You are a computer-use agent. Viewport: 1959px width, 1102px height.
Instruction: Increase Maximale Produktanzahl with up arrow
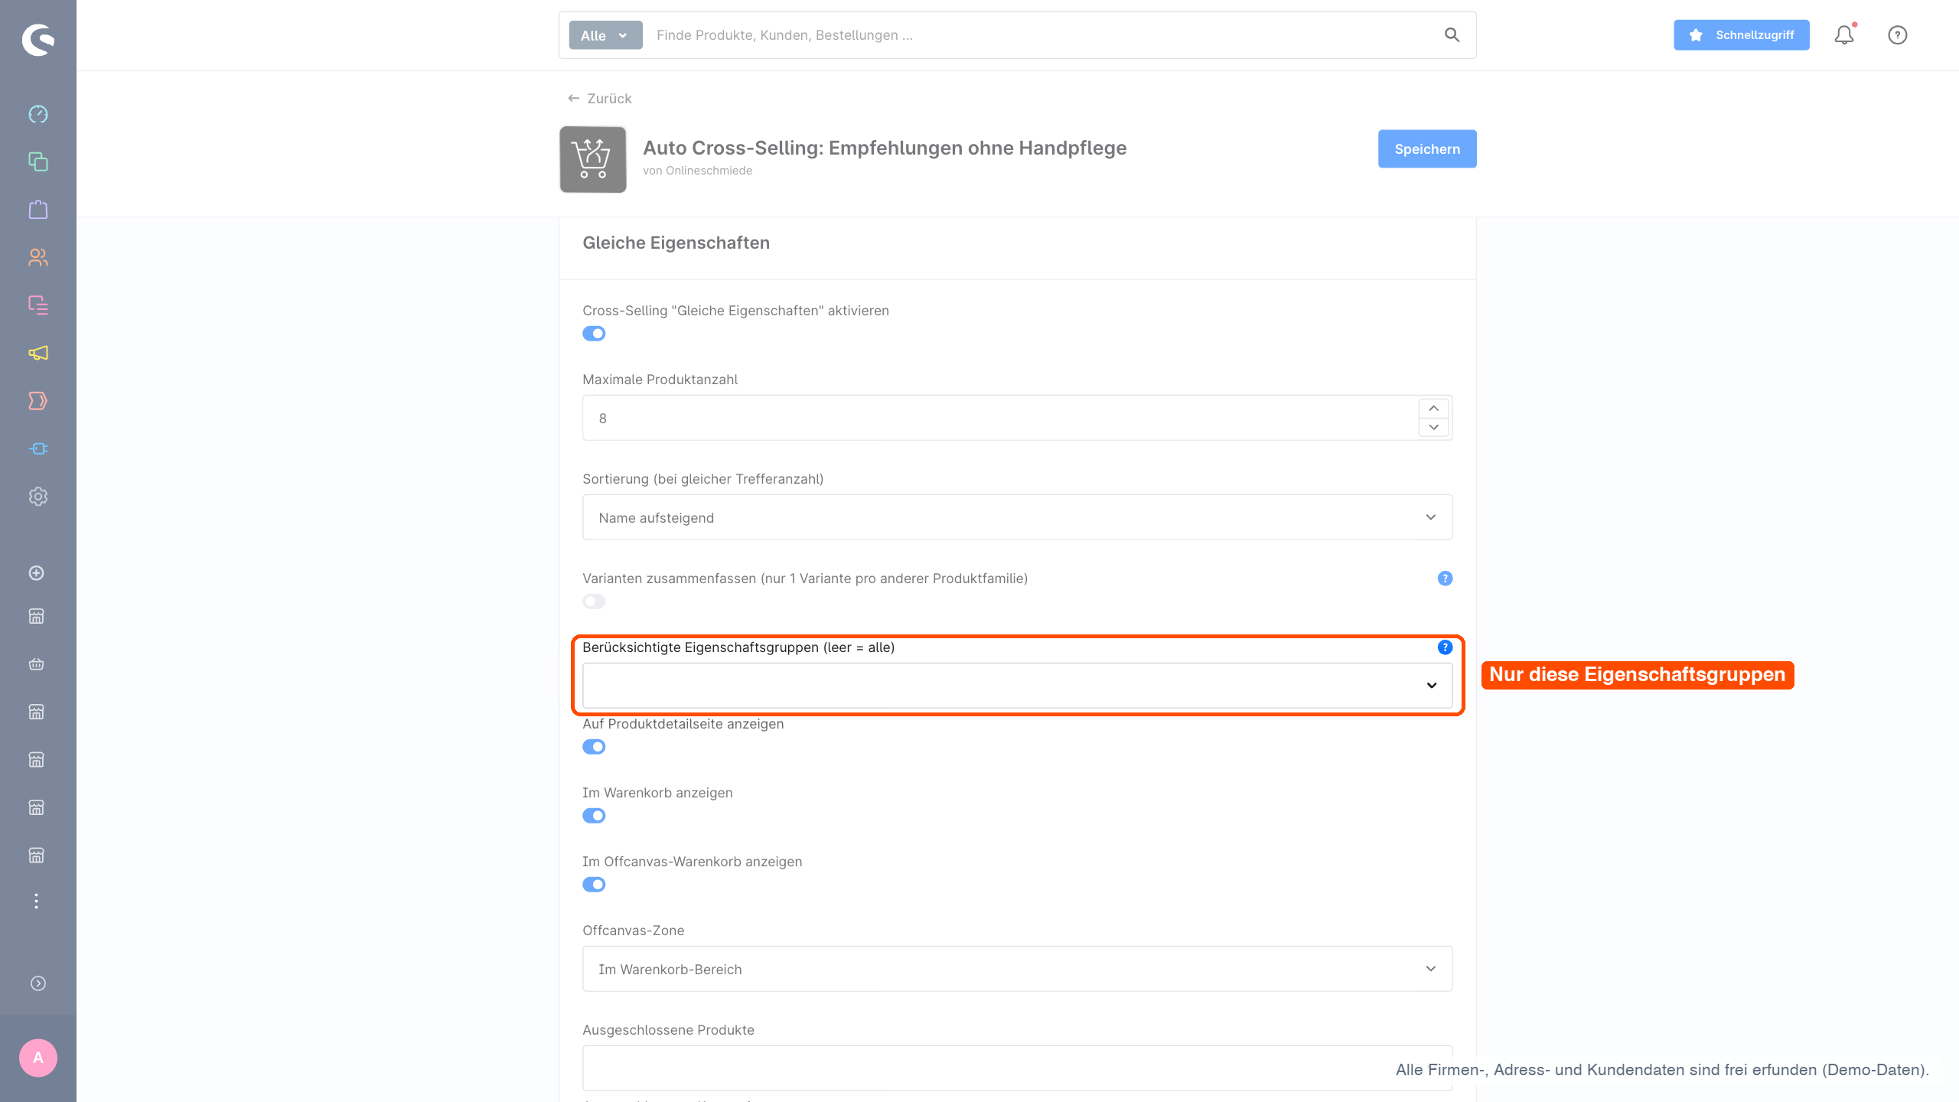pyautogui.click(x=1433, y=409)
